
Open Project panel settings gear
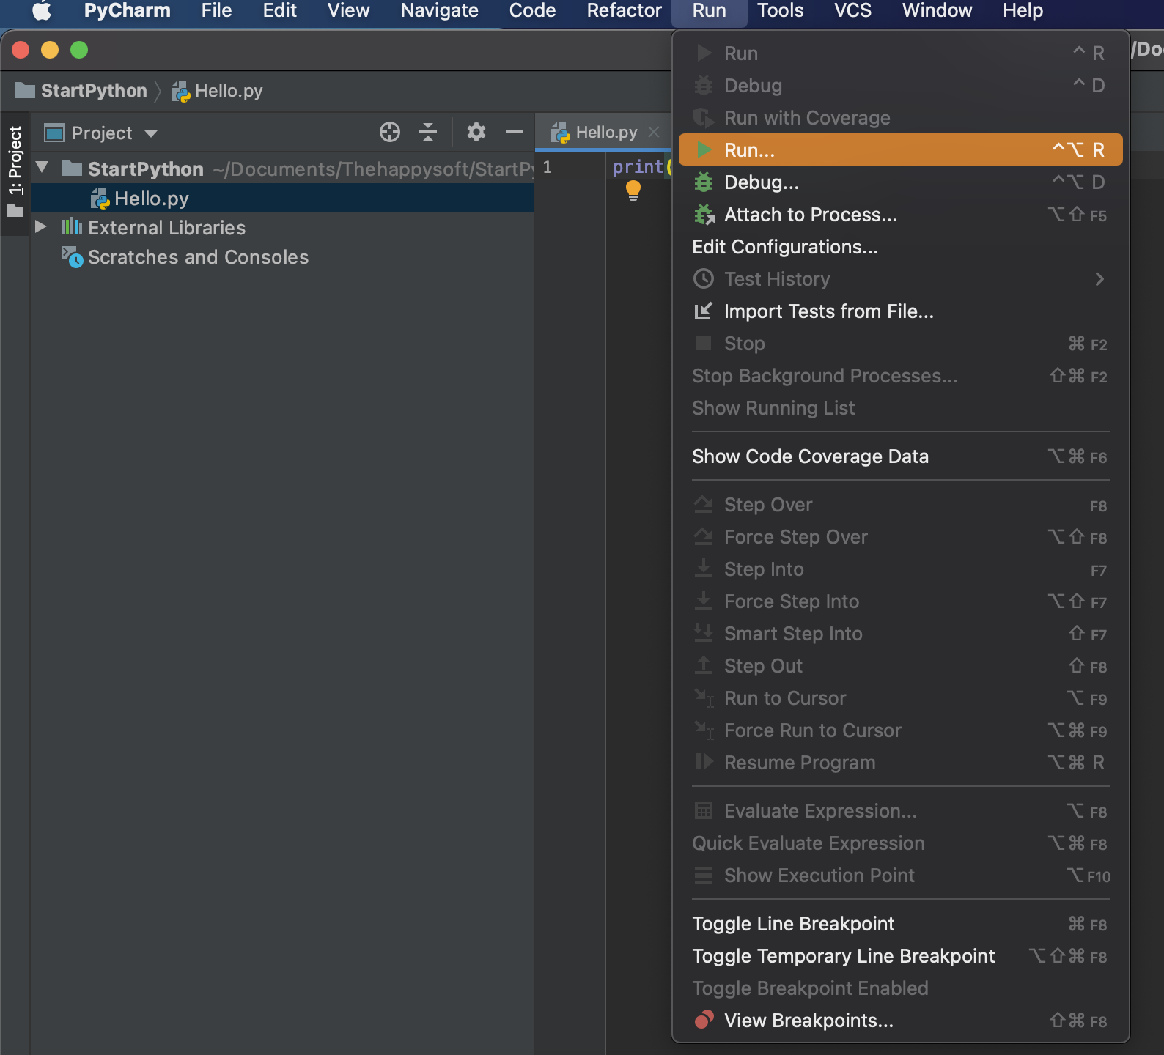(476, 132)
